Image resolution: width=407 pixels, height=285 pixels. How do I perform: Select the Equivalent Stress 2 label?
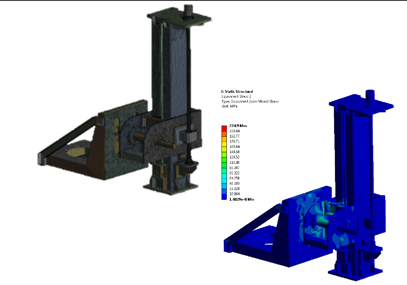[x=237, y=96]
